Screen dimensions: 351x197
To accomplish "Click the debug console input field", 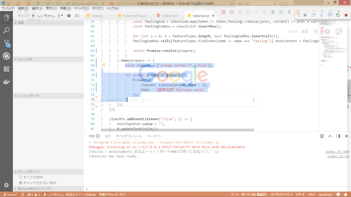I will pyautogui.click(x=217, y=189).
